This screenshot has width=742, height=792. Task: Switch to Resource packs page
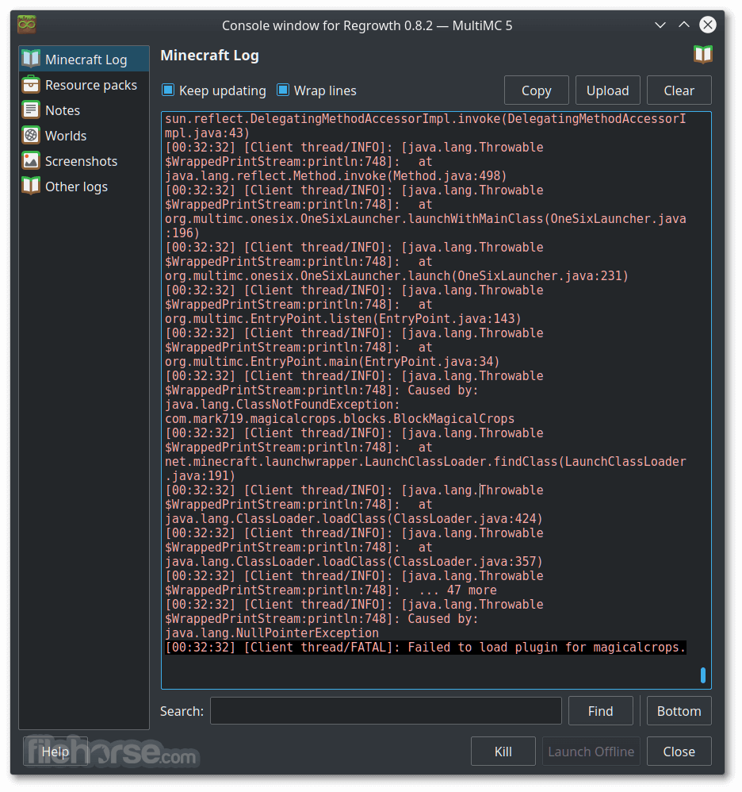click(x=84, y=84)
